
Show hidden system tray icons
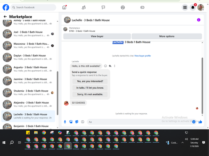182,143
